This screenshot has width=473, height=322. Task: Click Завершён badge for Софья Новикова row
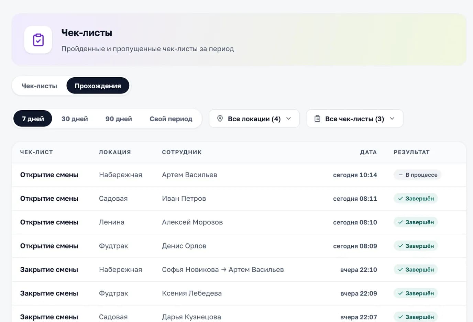pos(416,270)
